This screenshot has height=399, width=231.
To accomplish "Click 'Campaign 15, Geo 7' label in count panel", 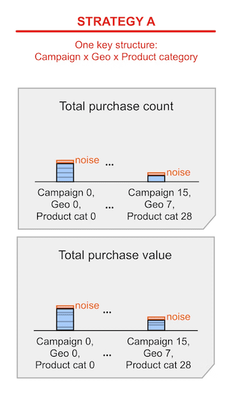I will pos(159,199).
